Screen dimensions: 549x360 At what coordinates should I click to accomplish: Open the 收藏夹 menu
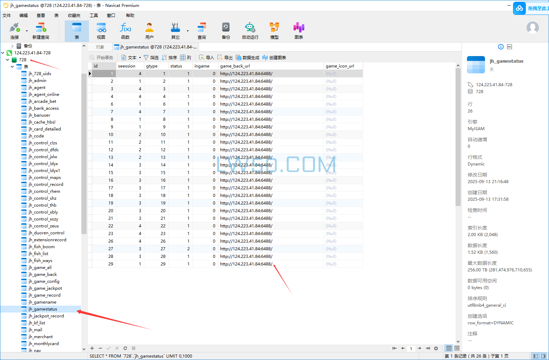[x=74, y=16]
